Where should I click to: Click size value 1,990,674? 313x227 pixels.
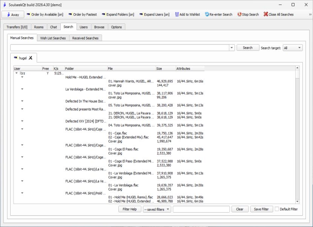point(164,141)
